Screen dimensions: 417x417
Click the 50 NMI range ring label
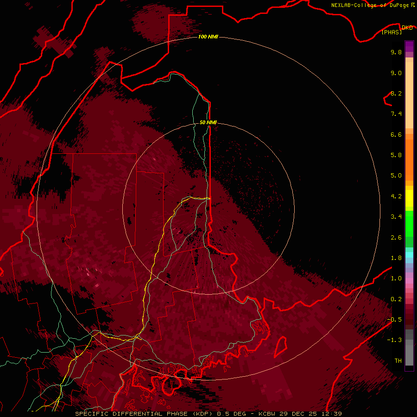208,122
